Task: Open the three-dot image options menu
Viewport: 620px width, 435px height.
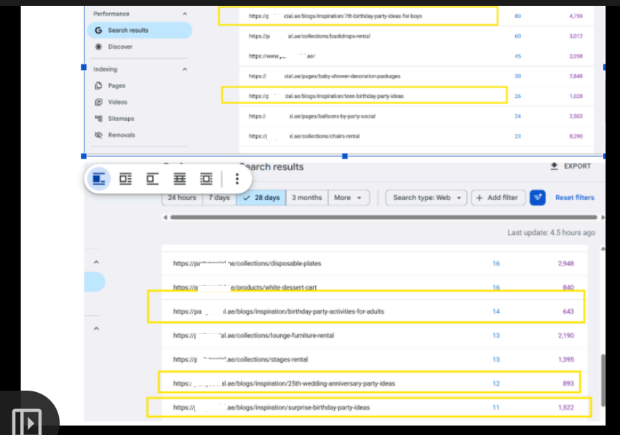Action: pos(237,179)
